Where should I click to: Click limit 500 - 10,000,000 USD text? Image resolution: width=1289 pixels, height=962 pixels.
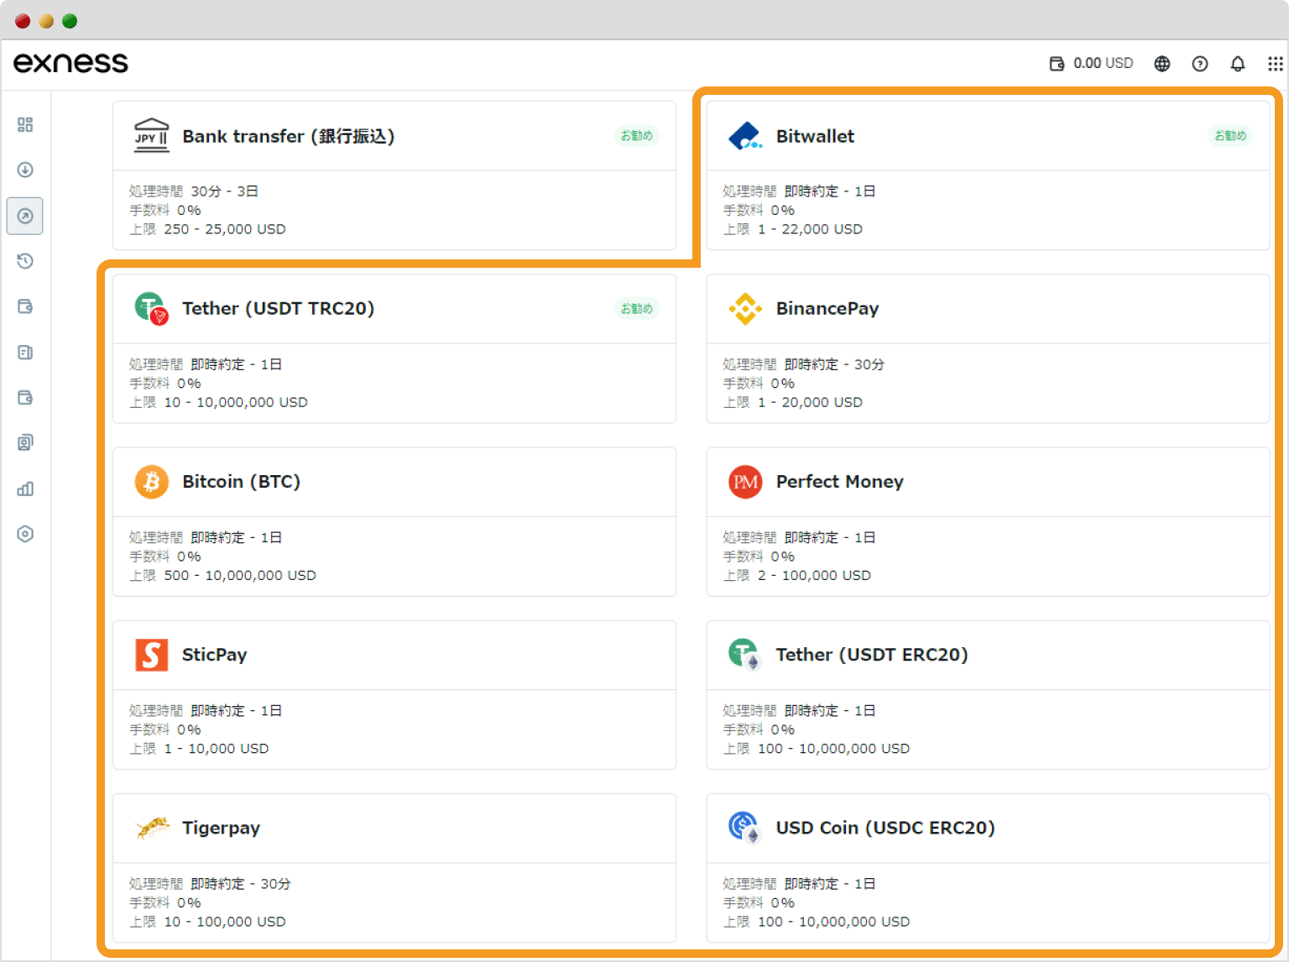[x=240, y=575]
